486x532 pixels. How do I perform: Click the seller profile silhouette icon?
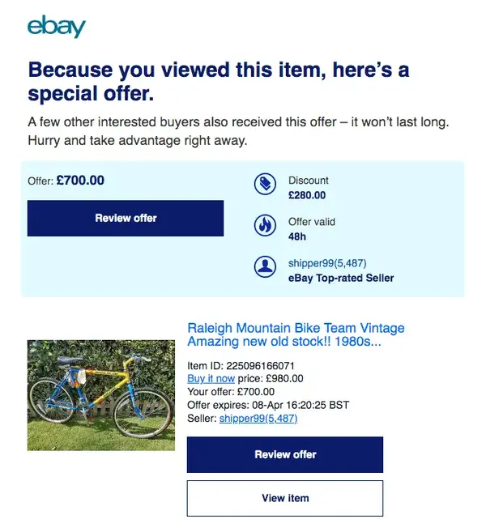(x=265, y=266)
